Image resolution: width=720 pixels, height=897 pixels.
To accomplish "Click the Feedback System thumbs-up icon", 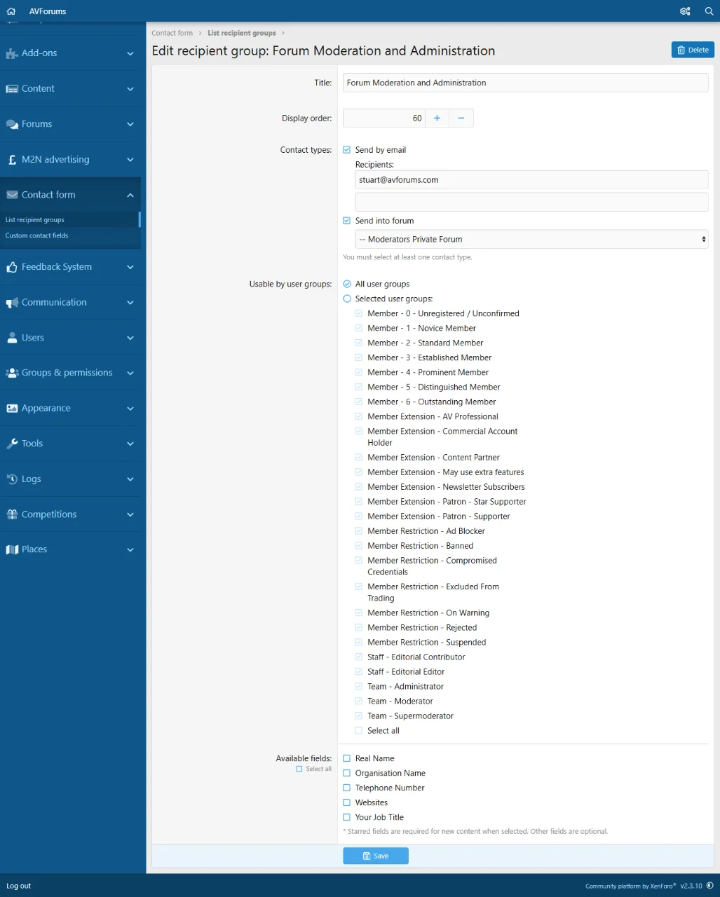I will click(x=12, y=267).
